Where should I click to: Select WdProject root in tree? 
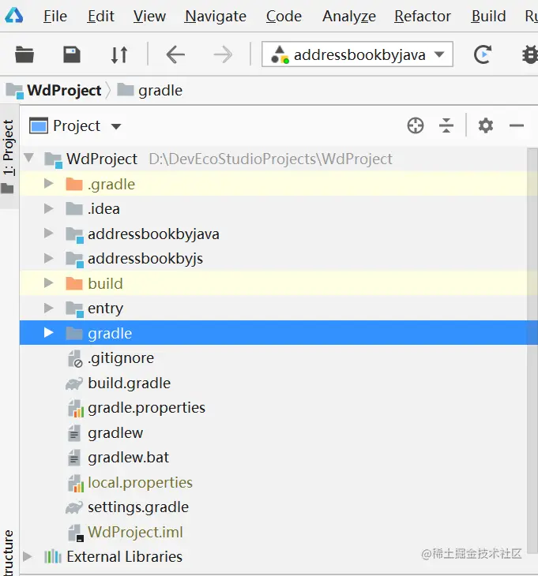[x=273, y=159]
